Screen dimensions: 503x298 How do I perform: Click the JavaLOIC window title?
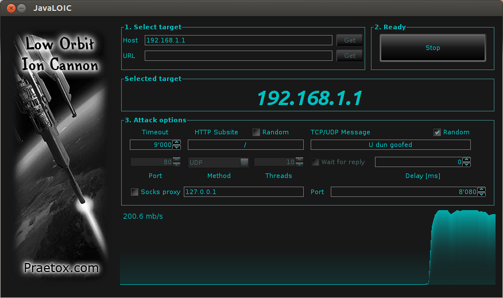click(x=52, y=8)
